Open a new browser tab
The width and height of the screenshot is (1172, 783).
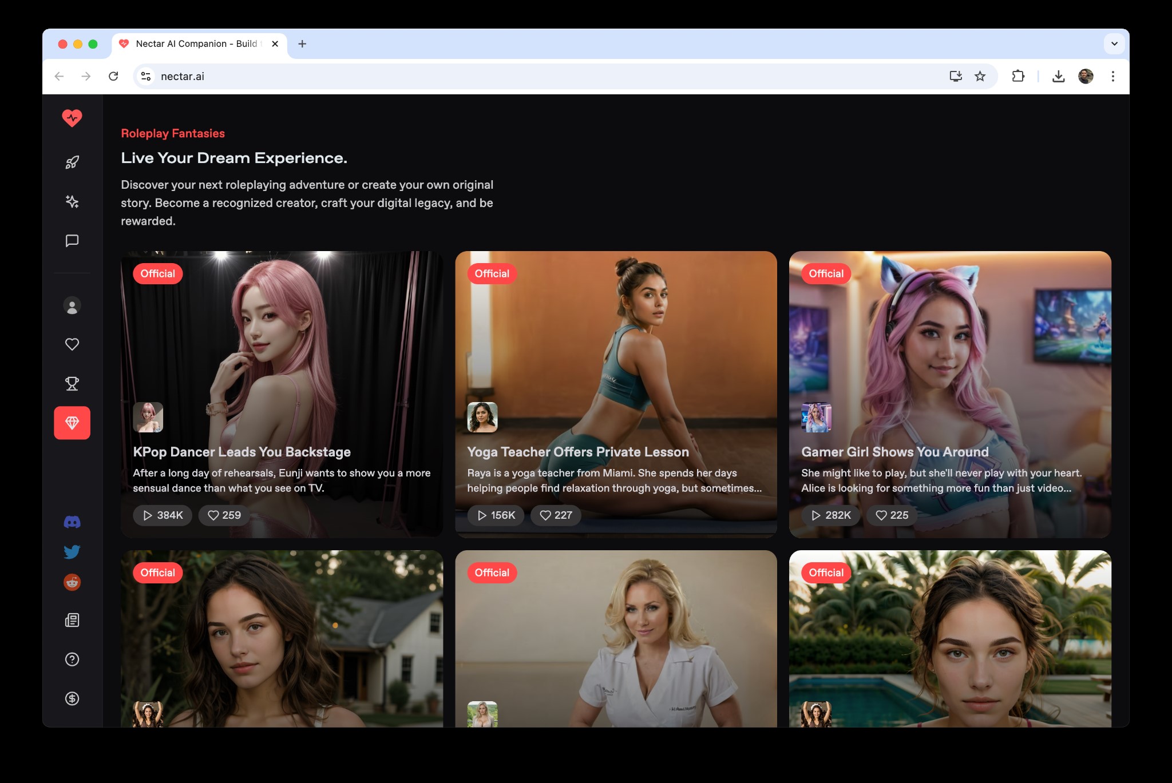click(x=302, y=44)
